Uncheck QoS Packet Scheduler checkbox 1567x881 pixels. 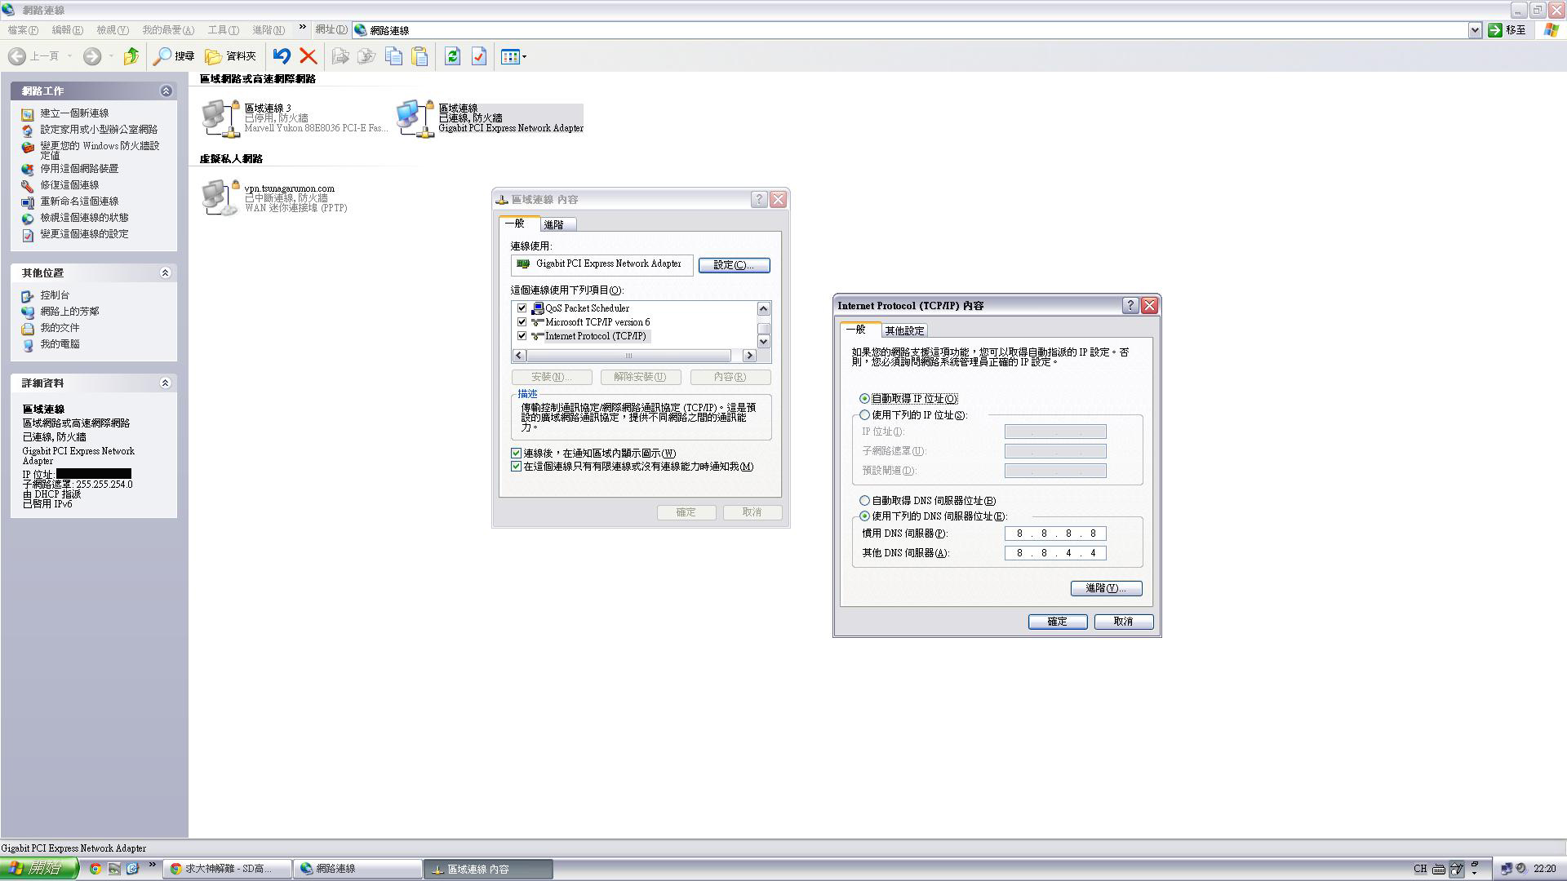click(x=522, y=308)
